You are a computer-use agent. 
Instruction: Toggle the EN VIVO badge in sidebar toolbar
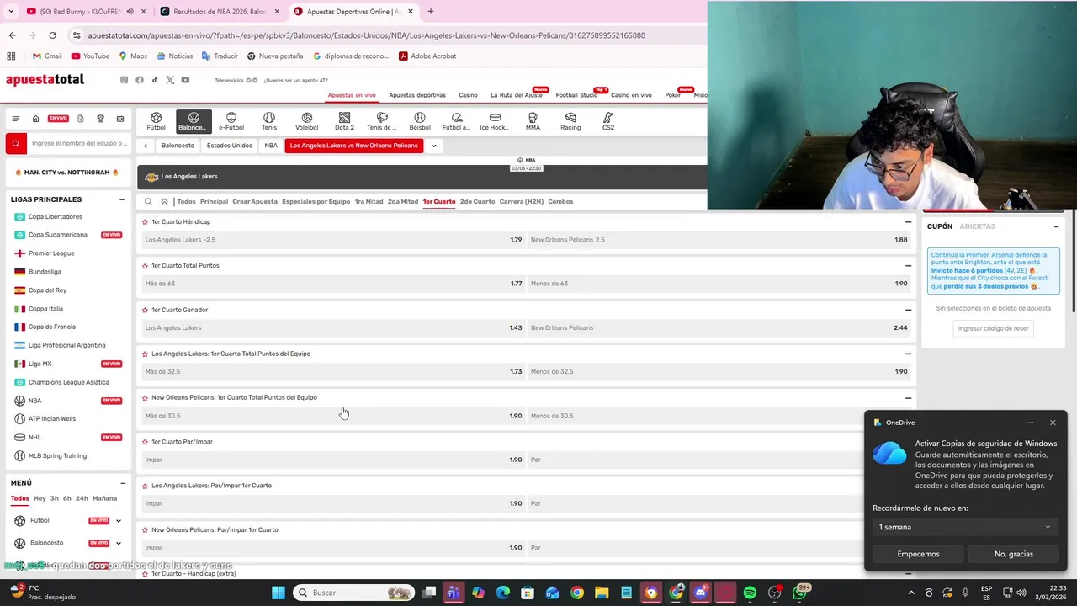tap(58, 119)
